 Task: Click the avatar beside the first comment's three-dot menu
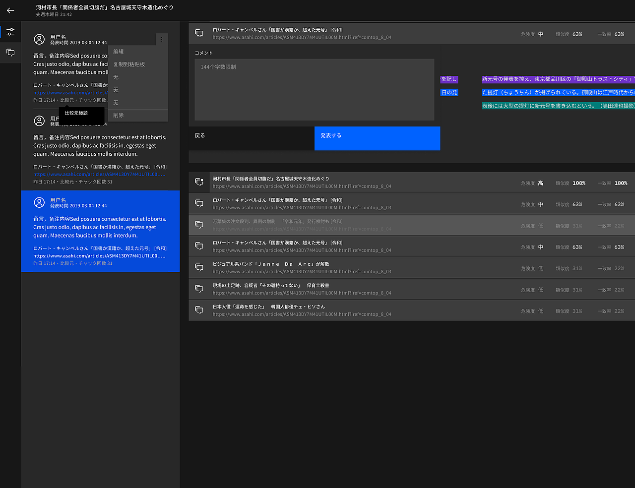39,39
